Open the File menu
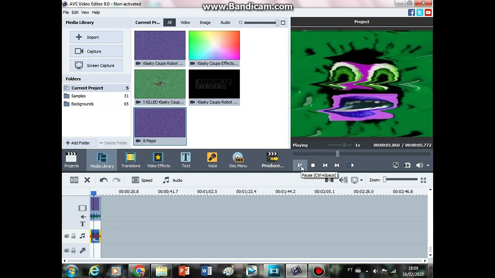 pos(66,12)
